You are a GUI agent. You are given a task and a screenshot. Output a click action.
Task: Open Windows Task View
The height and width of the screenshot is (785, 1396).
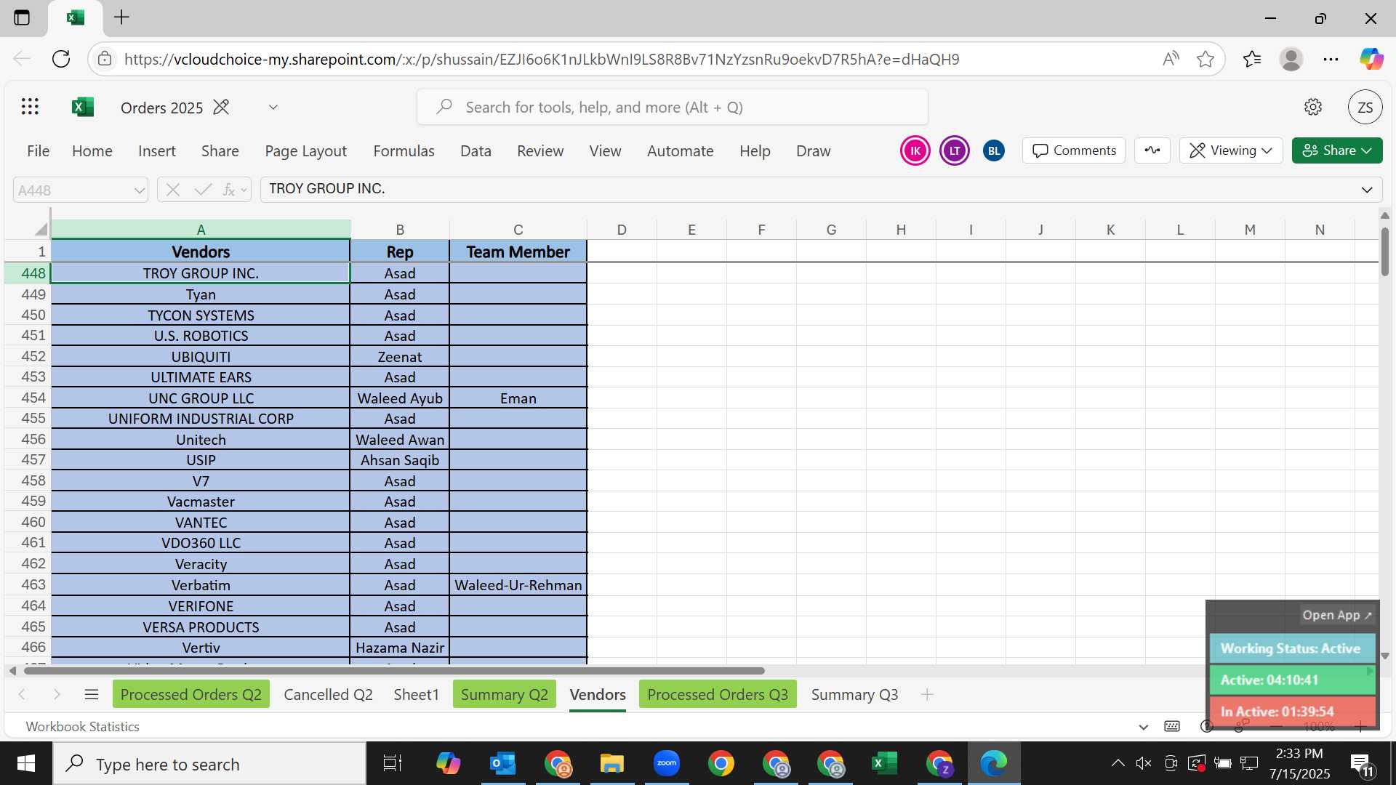pos(393,764)
